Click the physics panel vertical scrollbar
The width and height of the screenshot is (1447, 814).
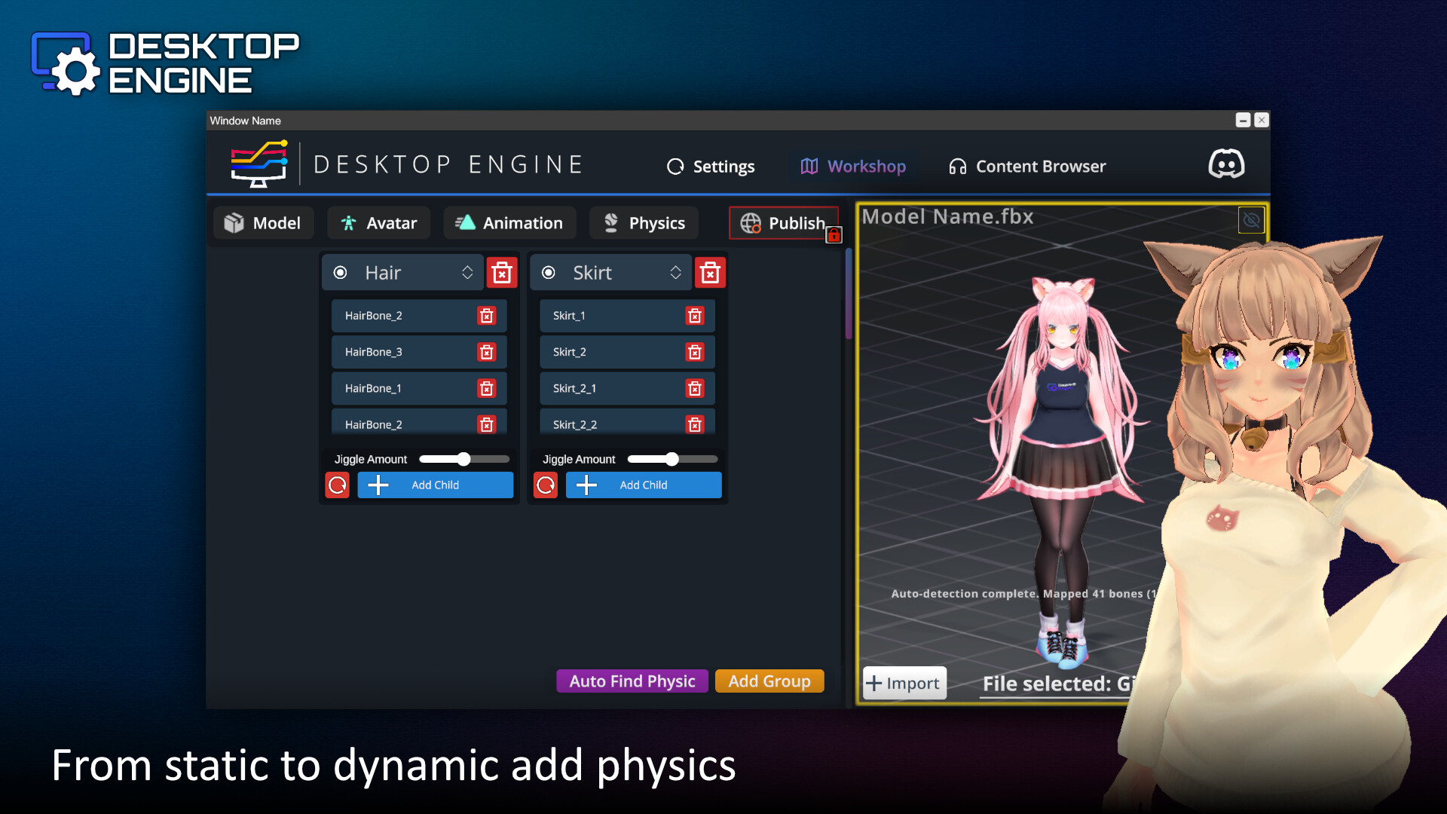point(849,294)
